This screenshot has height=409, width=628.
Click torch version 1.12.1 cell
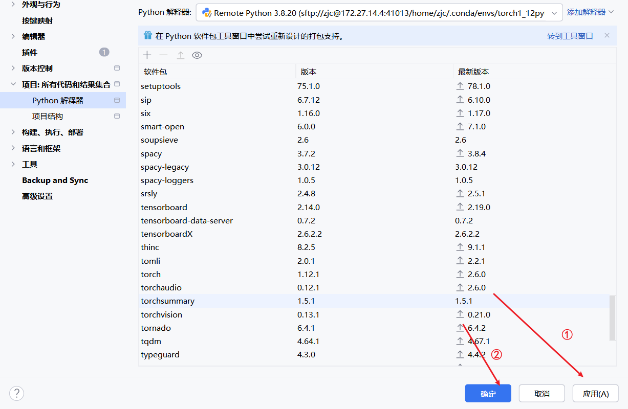308,274
